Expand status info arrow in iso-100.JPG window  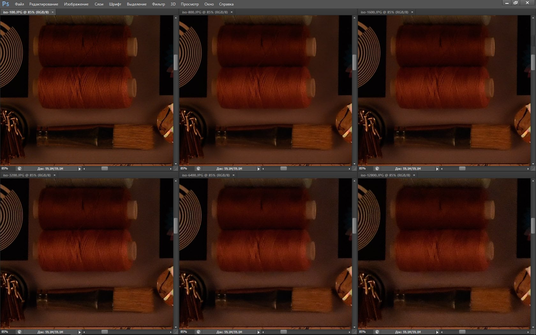click(79, 169)
